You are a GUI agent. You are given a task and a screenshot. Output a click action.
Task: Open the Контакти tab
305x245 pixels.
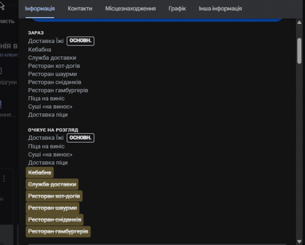point(80,9)
